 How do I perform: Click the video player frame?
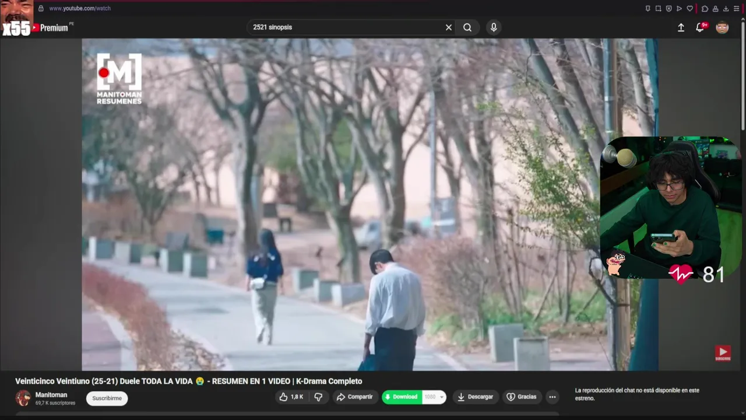pyautogui.click(x=370, y=204)
